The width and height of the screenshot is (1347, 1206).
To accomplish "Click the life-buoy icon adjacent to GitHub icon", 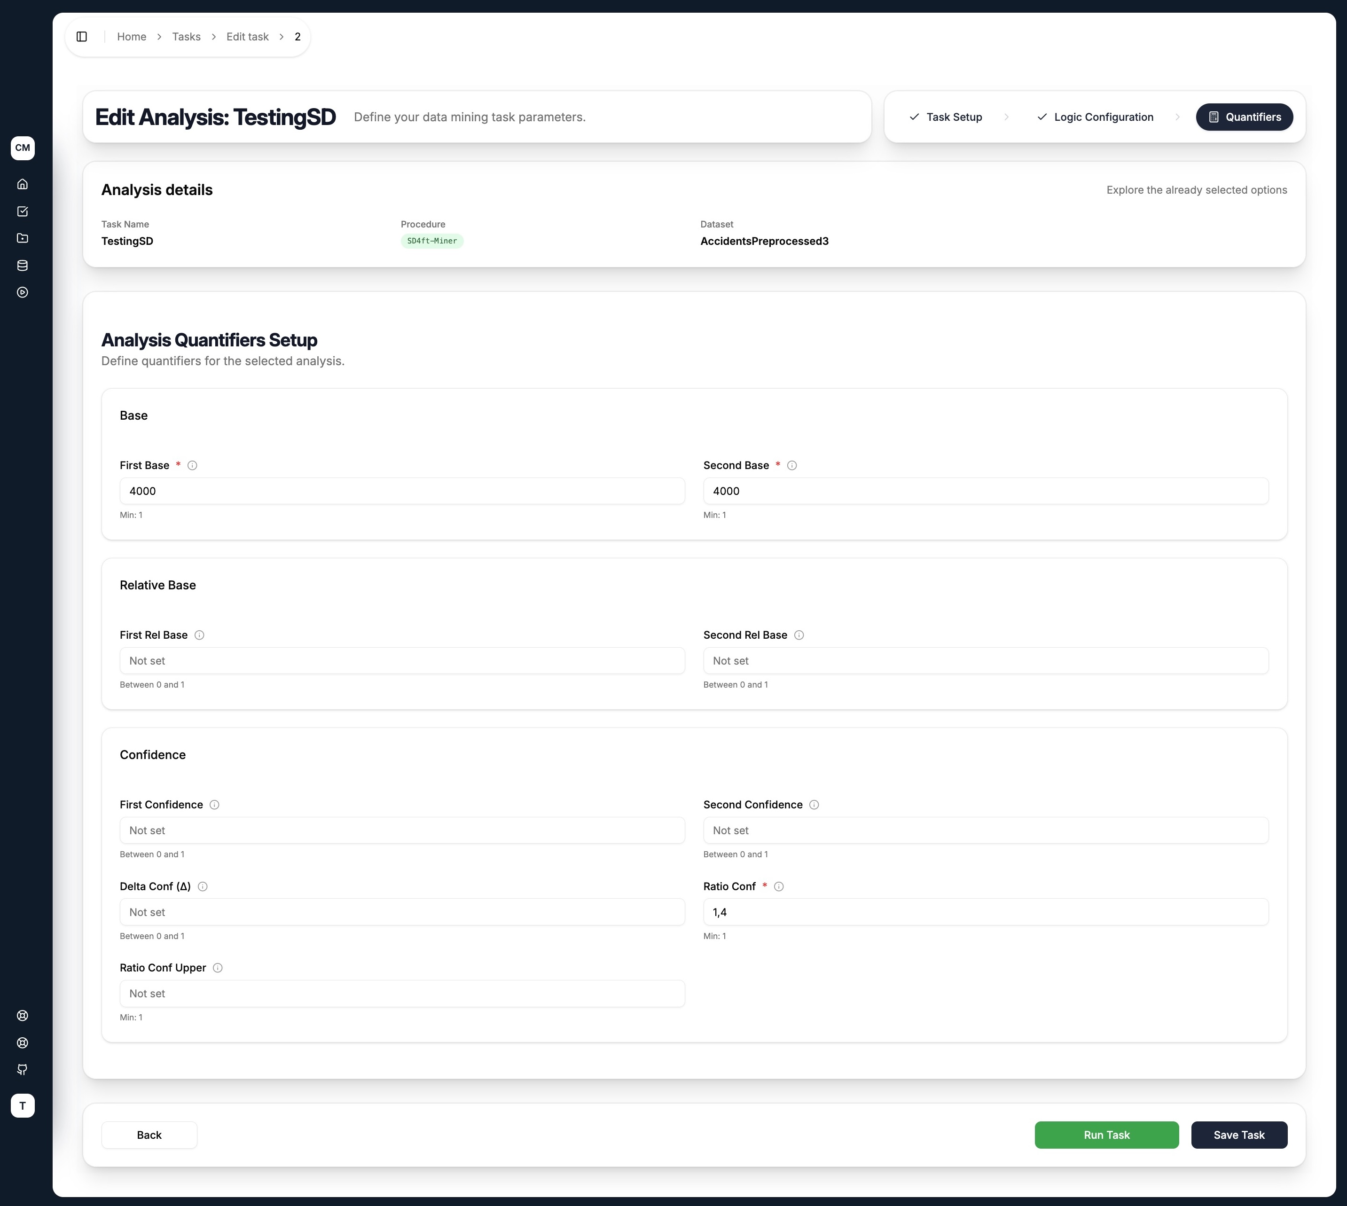I will (23, 1042).
